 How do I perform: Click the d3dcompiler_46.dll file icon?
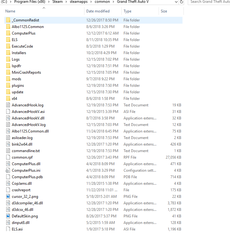pyautogui.click(x=8, y=203)
